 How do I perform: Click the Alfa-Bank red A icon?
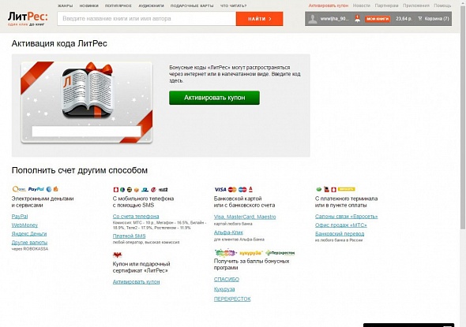pos(250,189)
